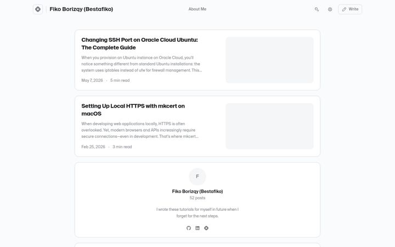Viewport: 395px width, 247px height.
Task: Click the 52 posts count
Action: click(198, 198)
